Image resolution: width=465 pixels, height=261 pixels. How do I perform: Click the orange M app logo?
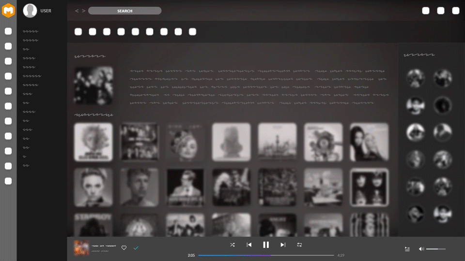click(x=8, y=10)
